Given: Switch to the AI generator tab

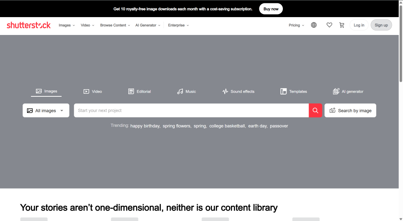Looking at the screenshot, I should (348, 92).
